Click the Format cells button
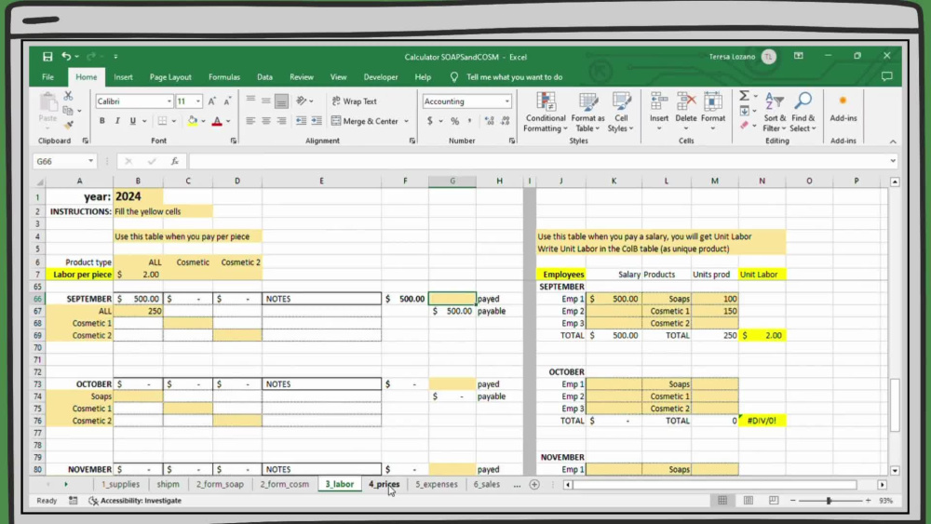This screenshot has height=524, width=931. click(712, 113)
